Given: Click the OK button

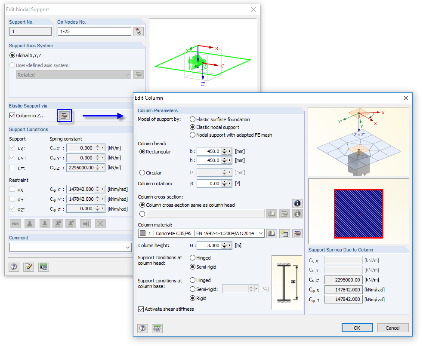Looking at the screenshot, I should tap(357, 328).
